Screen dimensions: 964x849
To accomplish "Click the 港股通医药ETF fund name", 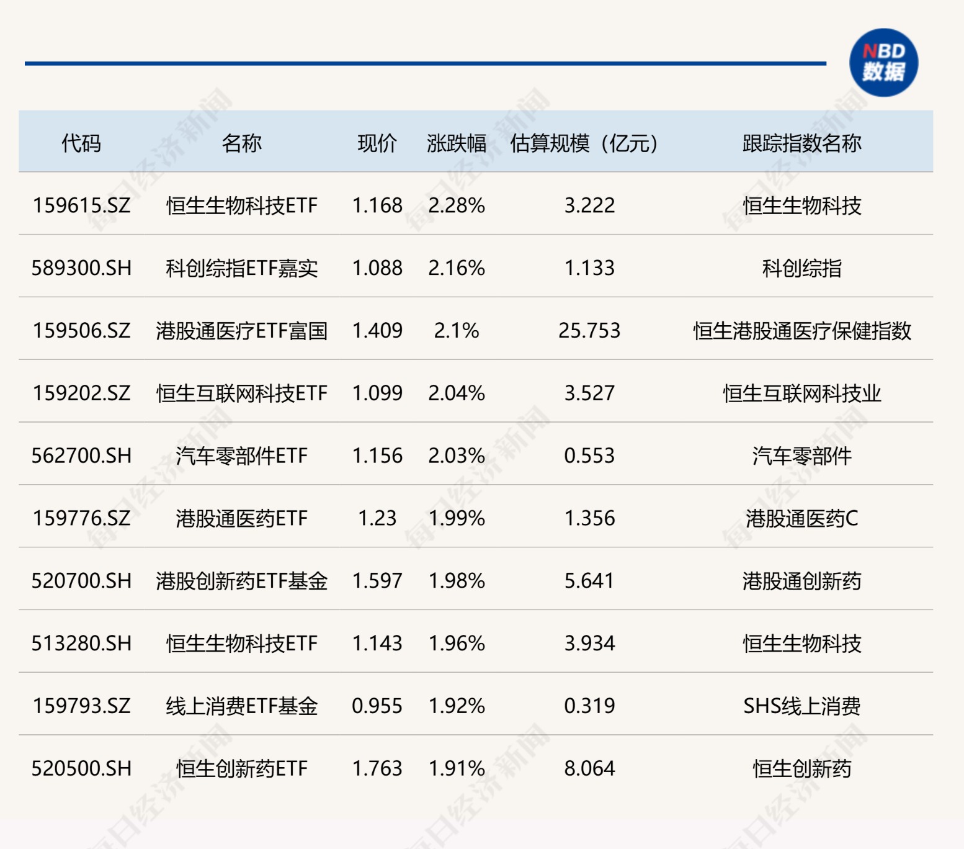I will [x=241, y=518].
